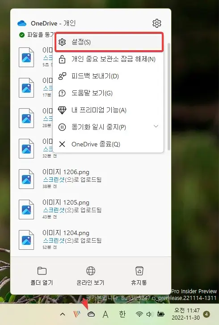The height and width of the screenshot is (325, 219).
Task: Click the green sync status checkmark icon
Action: tap(22, 35)
